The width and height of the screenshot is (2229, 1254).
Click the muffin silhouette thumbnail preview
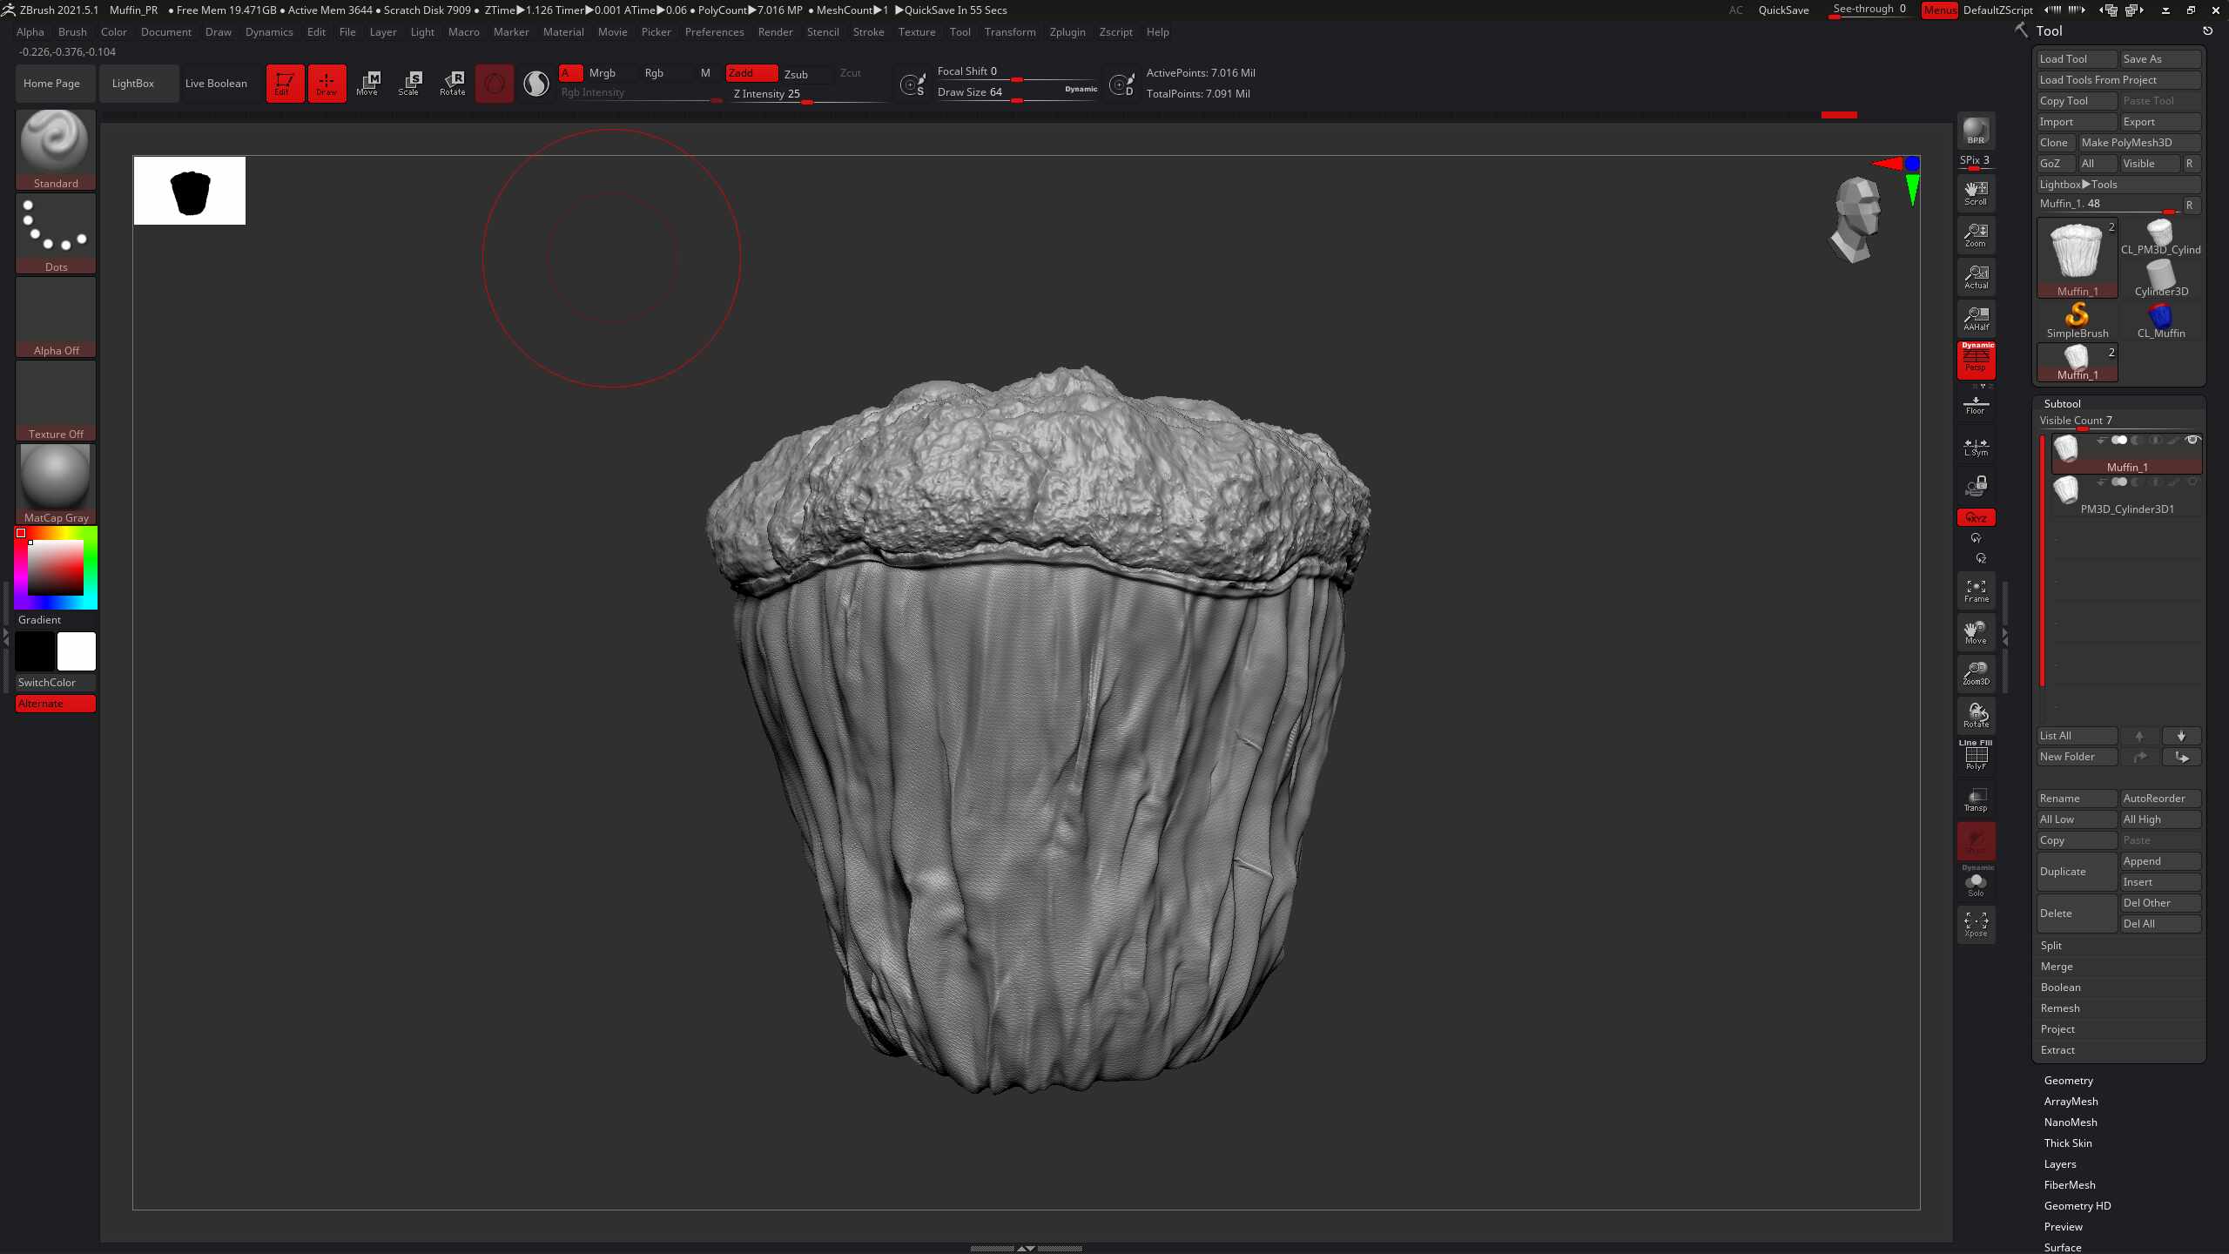coord(190,191)
